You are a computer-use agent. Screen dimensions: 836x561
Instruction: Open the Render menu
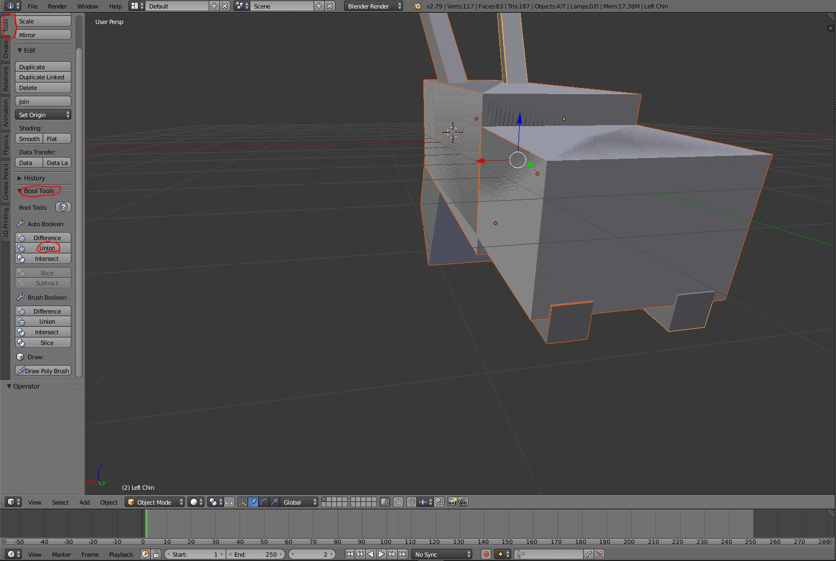point(58,6)
